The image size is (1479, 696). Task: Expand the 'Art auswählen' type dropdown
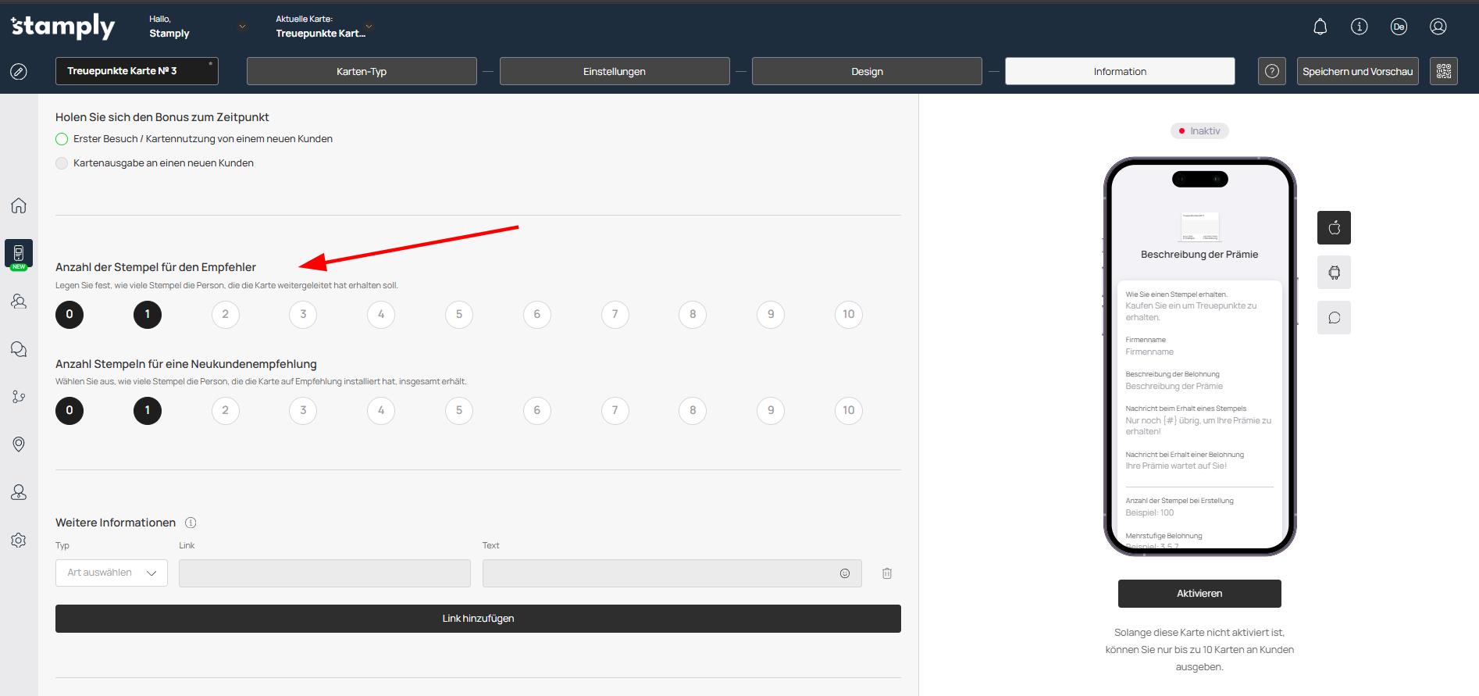[x=112, y=573]
